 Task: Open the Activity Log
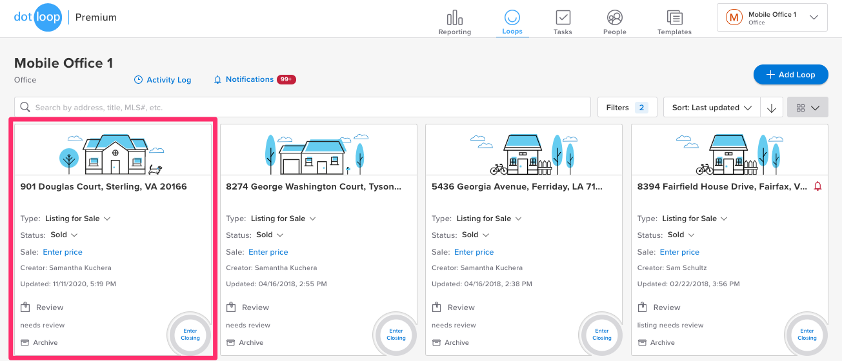[163, 80]
